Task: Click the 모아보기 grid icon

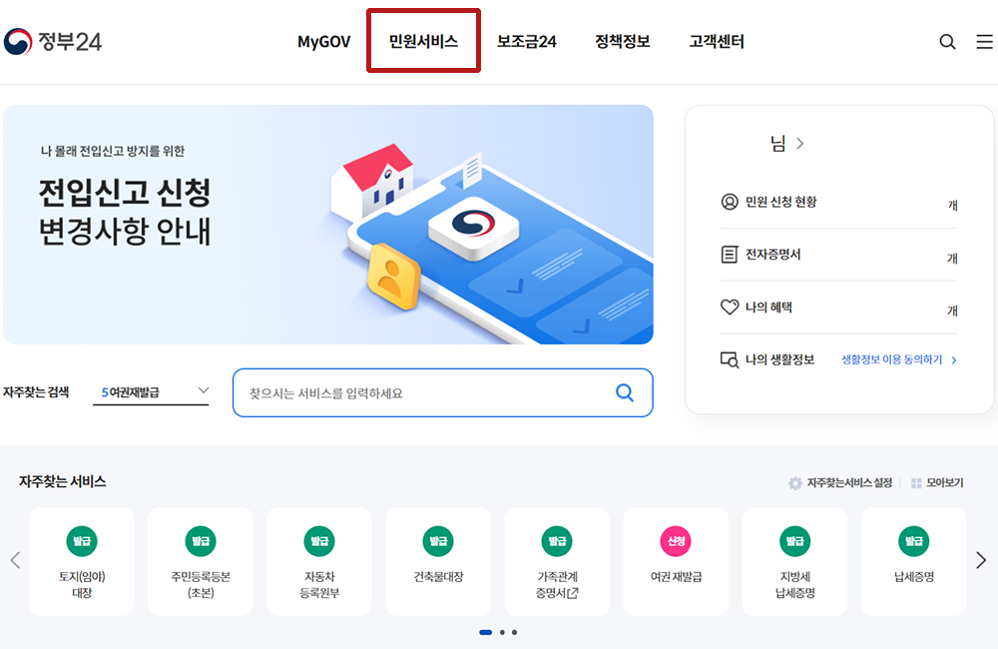Action: [916, 483]
